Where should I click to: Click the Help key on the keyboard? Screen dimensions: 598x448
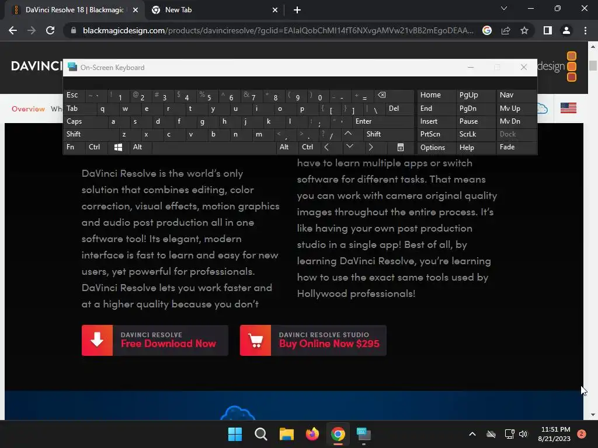(x=475, y=148)
